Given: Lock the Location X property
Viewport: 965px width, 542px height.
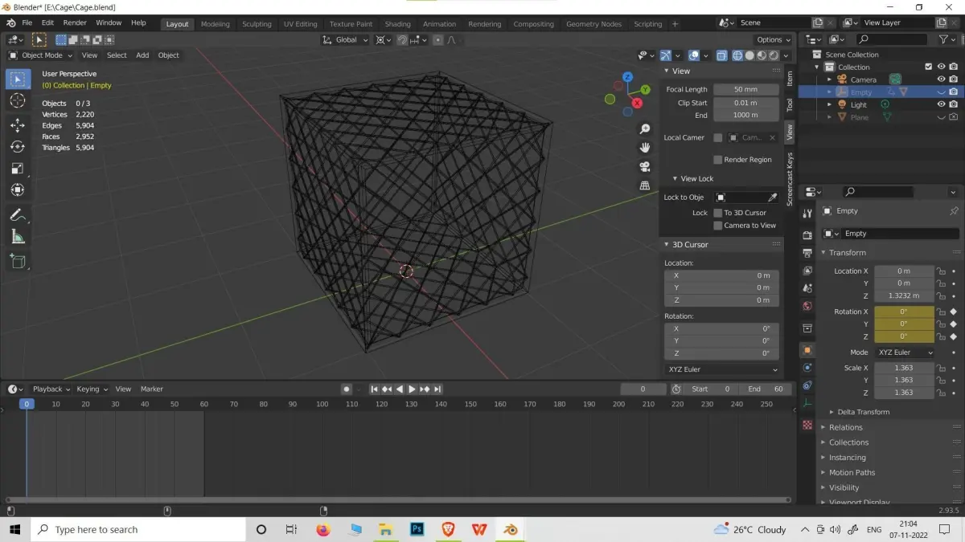Looking at the screenshot, I should (x=941, y=271).
